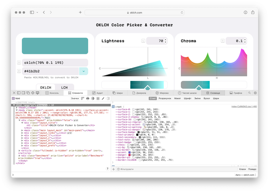The width and height of the screenshot is (269, 192).
Task: Toggle dark appearance half-circle icon
Action: click(93, 98)
